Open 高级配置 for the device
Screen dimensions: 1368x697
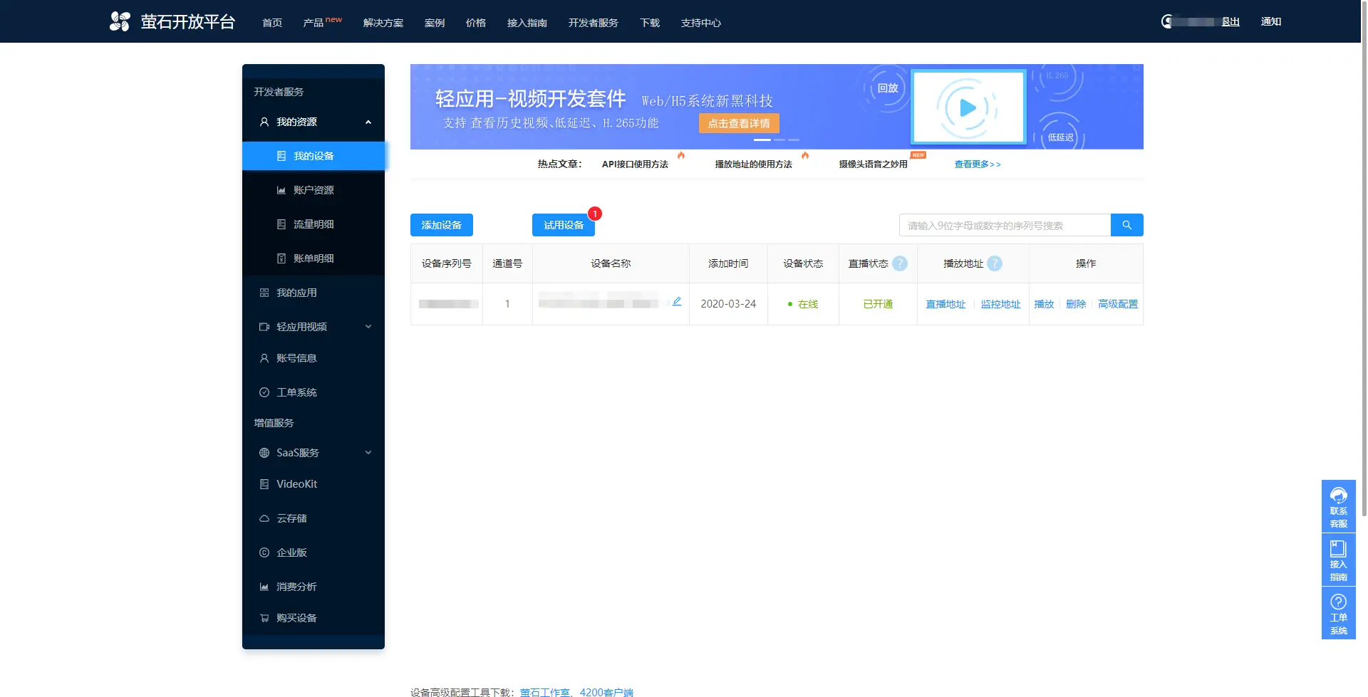point(1118,304)
